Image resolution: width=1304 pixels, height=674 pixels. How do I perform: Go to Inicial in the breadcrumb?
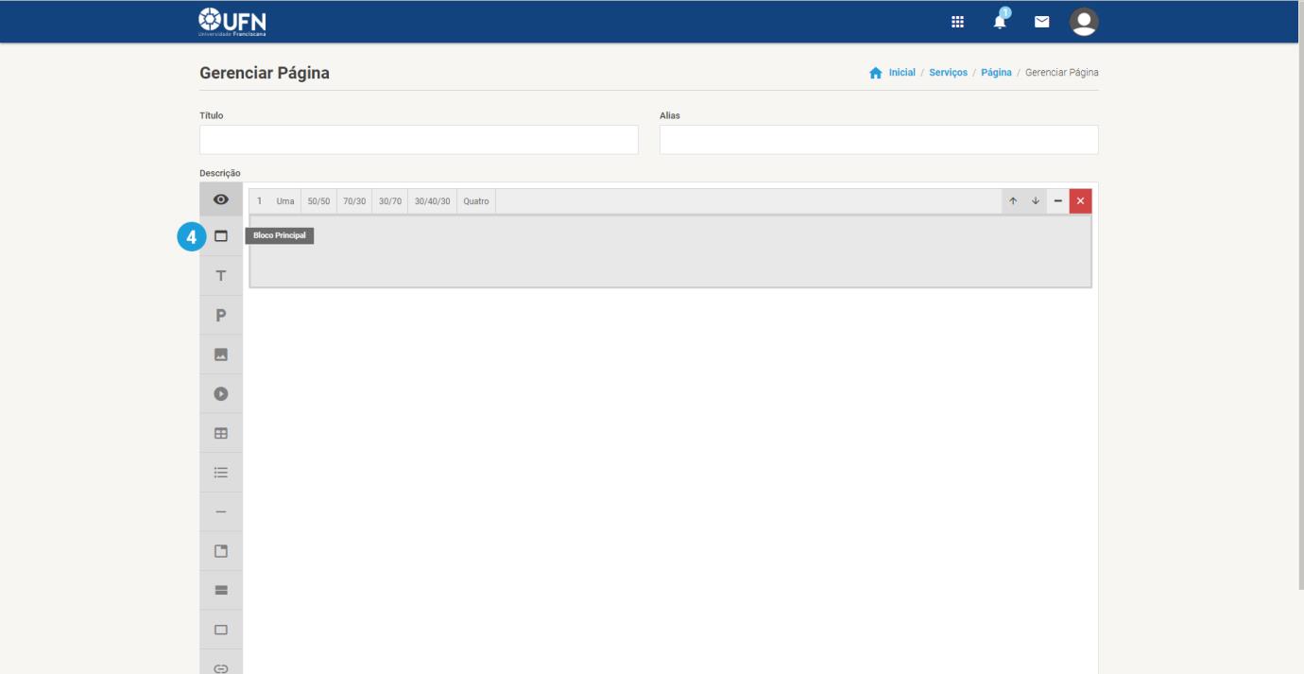coord(901,72)
